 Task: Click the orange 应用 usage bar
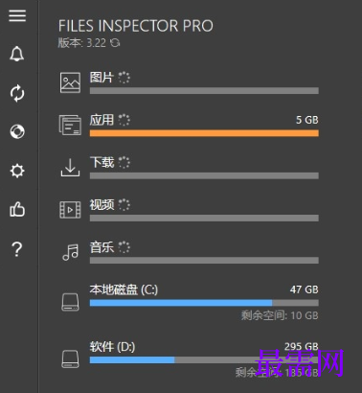click(x=204, y=133)
